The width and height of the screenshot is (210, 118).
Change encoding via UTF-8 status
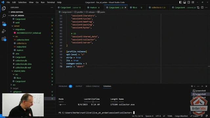pyautogui.click(x=158, y=116)
